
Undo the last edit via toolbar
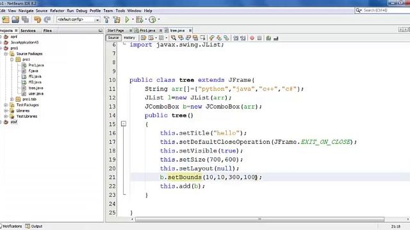pos(38,20)
